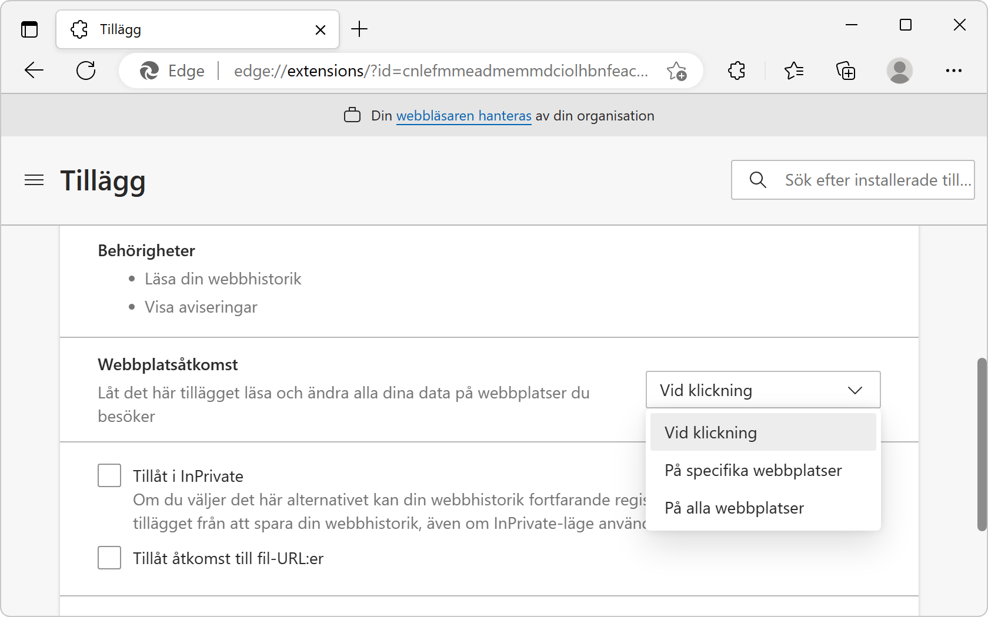988x617 pixels.
Task: Collapse the Vid klickning dropdown box
Action: pos(763,390)
